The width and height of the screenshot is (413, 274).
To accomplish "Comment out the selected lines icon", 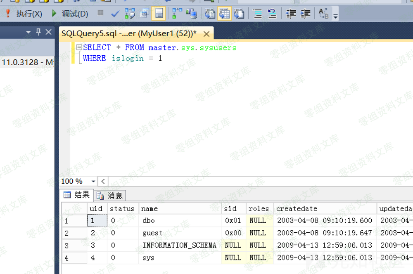I will [x=258, y=14].
